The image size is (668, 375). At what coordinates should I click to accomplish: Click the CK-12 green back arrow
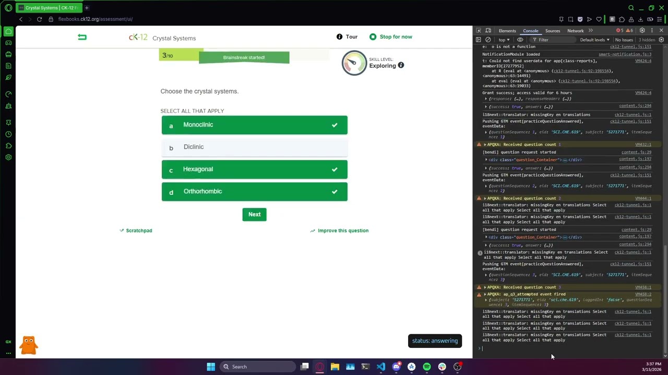click(x=82, y=37)
